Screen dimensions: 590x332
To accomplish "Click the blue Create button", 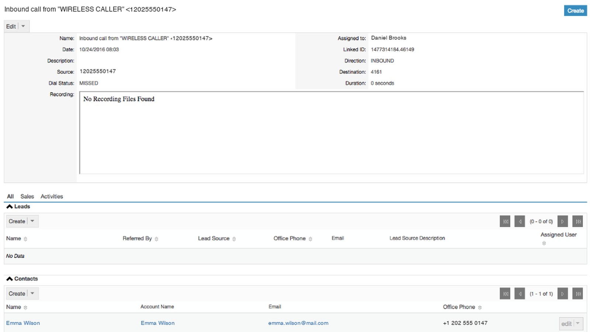I will tap(575, 11).
